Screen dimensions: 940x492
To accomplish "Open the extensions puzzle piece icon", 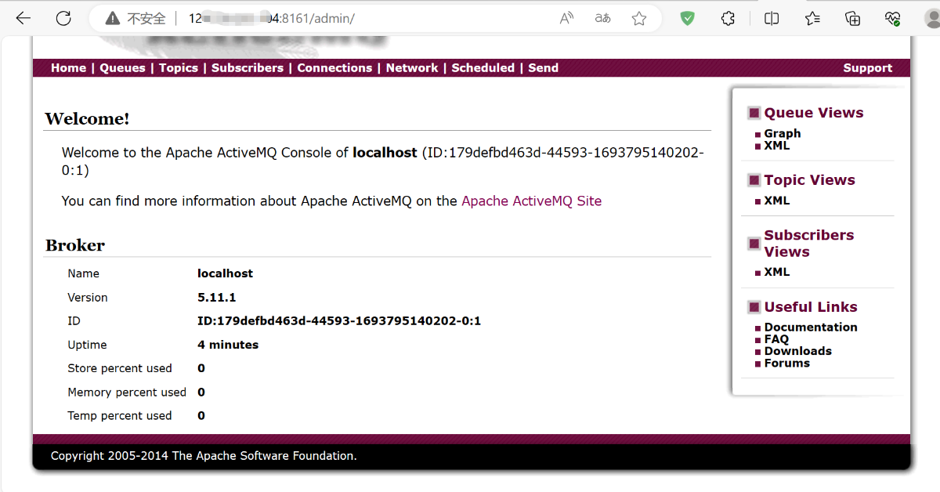I will [x=728, y=18].
